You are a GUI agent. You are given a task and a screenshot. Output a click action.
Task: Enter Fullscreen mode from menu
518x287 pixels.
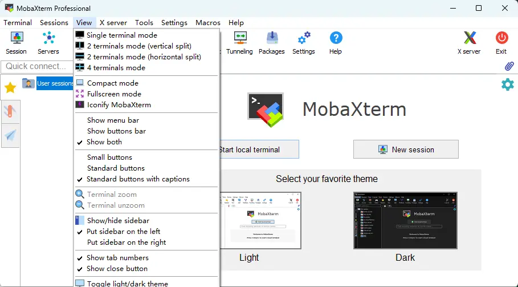tap(146, 94)
